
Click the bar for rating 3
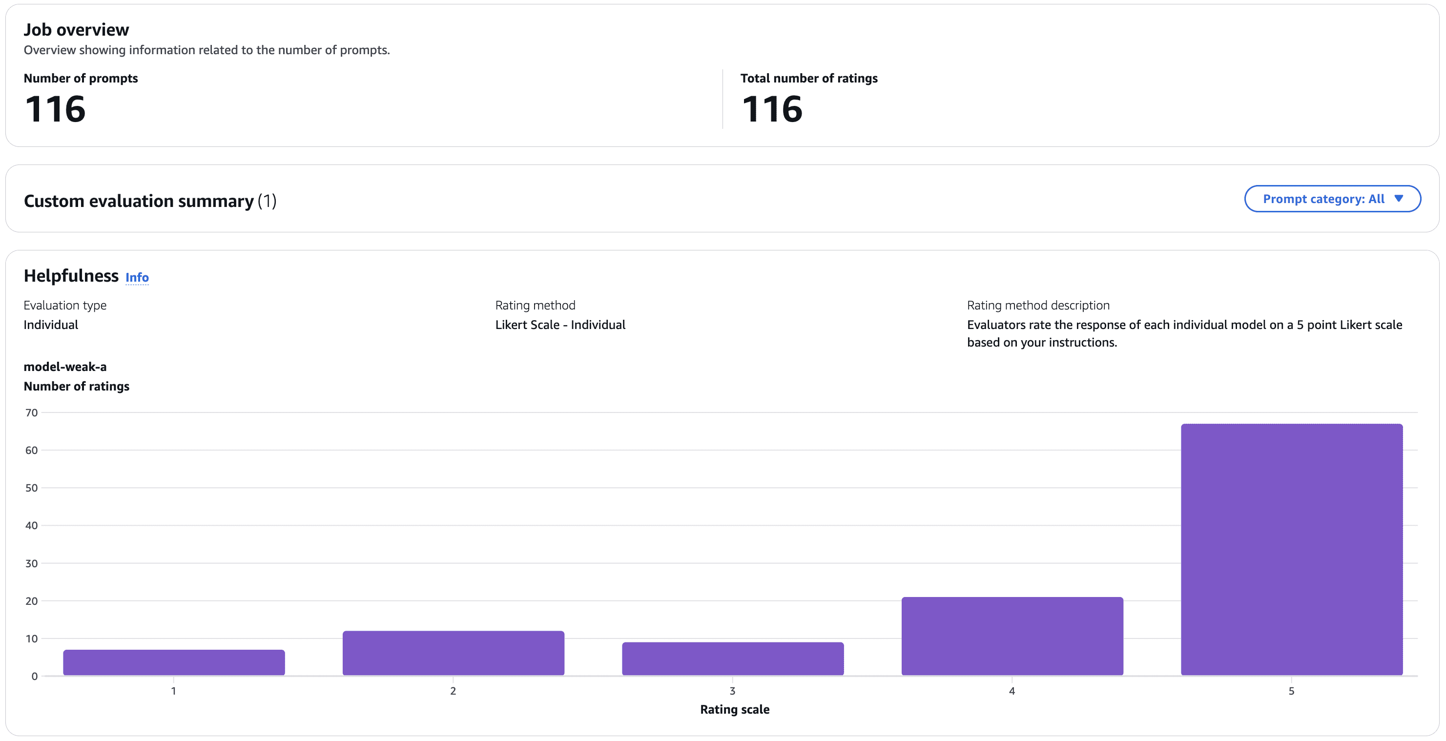[x=733, y=659]
